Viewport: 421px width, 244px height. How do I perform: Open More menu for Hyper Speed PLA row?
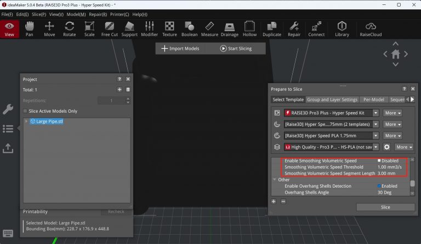coord(392,136)
